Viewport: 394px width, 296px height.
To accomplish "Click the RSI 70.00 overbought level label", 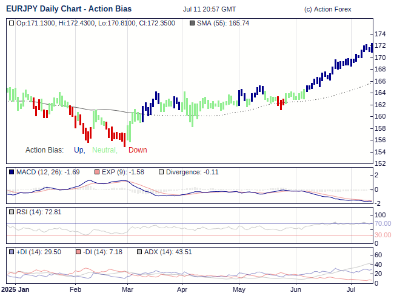I will point(382,223).
